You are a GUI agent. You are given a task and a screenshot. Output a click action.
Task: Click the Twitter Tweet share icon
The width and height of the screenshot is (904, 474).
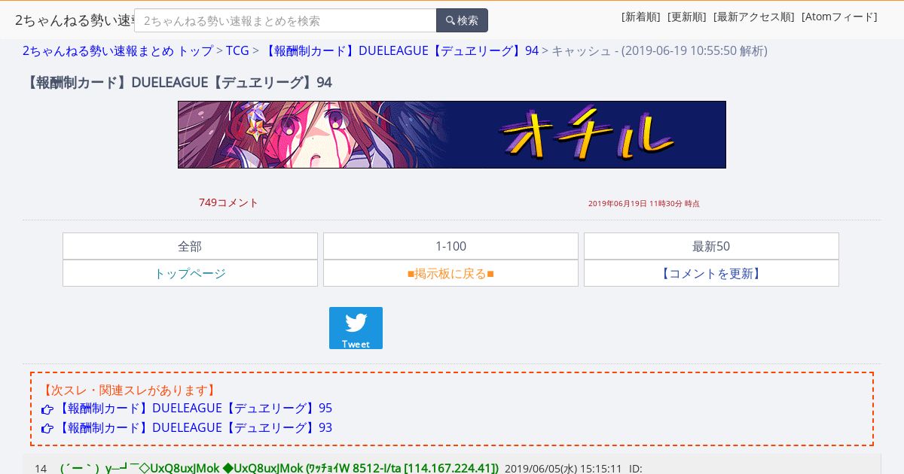356,328
